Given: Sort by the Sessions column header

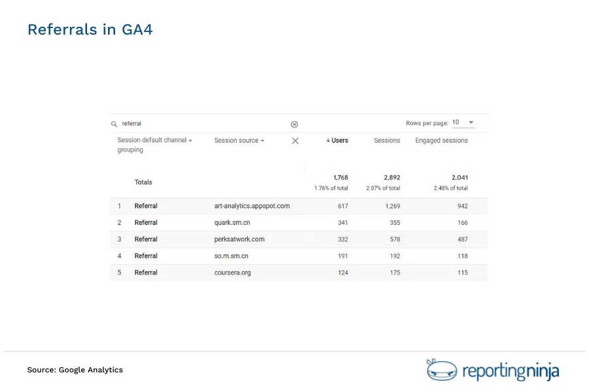Looking at the screenshot, I should click(387, 140).
